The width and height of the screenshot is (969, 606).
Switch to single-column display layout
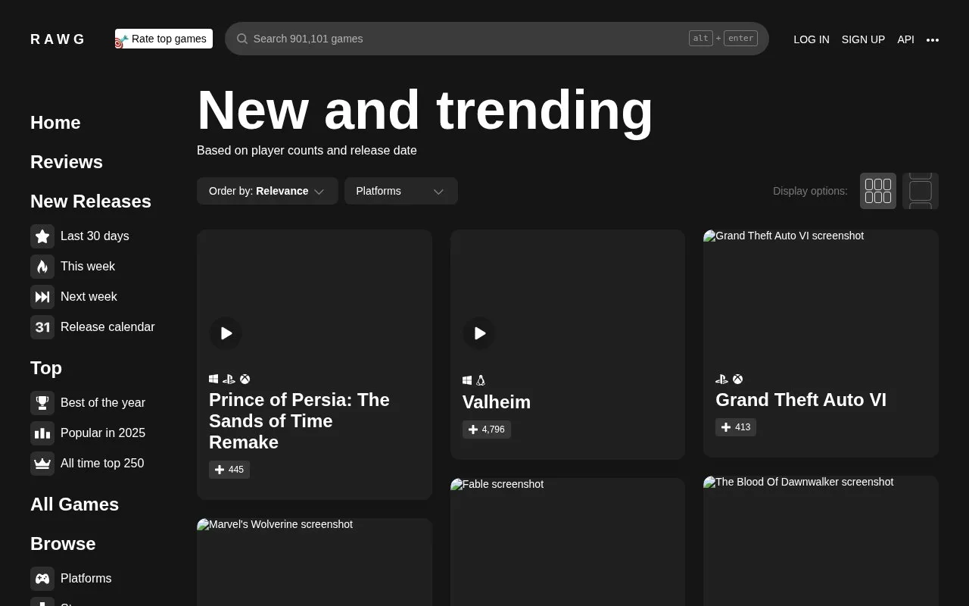coord(921,191)
